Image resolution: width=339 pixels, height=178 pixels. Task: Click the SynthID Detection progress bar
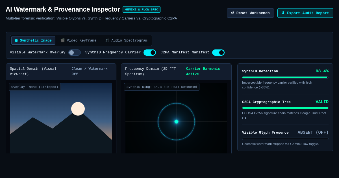click(285, 77)
